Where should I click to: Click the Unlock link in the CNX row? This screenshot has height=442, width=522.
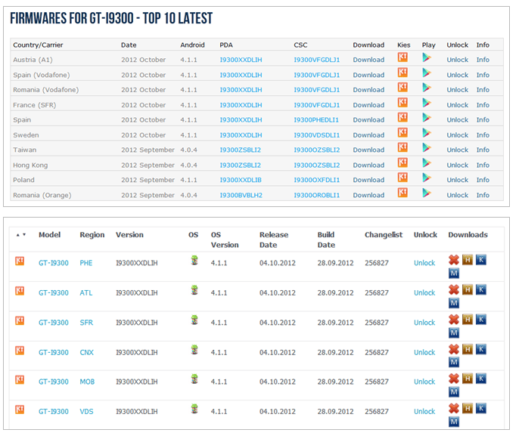(x=424, y=353)
